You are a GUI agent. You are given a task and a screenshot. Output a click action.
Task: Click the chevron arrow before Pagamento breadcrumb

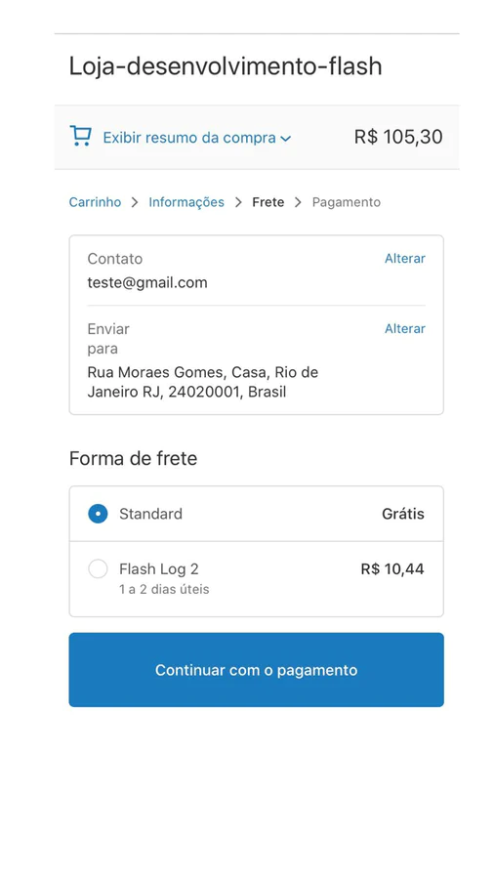298,202
